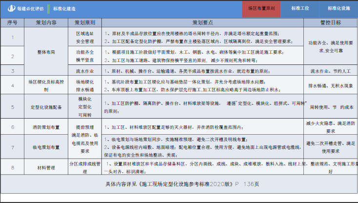358x203 pixels.
Task: Click the 根据项目施工阶段 key point text
Action: [194, 52]
